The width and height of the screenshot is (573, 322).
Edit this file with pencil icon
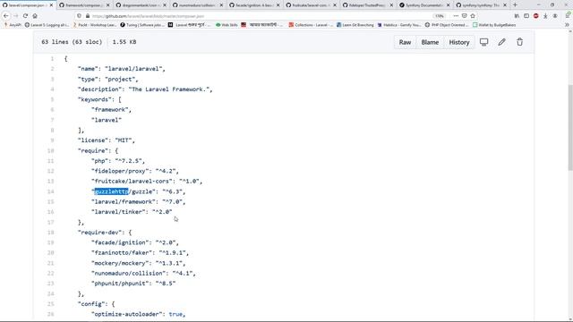[x=501, y=42]
